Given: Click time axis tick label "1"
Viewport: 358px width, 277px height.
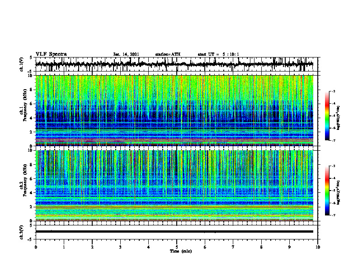Looking at the screenshot, I should tap(64, 247).
